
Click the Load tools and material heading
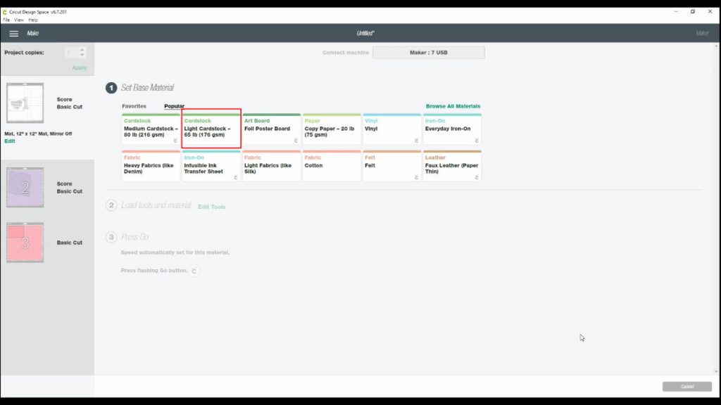(x=156, y=205)
